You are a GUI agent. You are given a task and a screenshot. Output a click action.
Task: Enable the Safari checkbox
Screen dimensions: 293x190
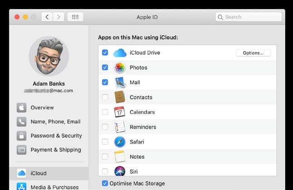(105, 141)
